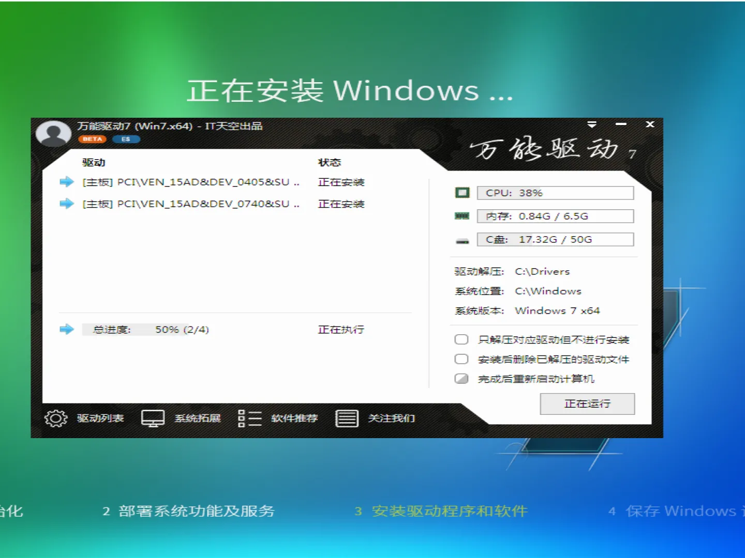Click the C盘 disk icon
745x558 pixels.
tap(462, 238)
